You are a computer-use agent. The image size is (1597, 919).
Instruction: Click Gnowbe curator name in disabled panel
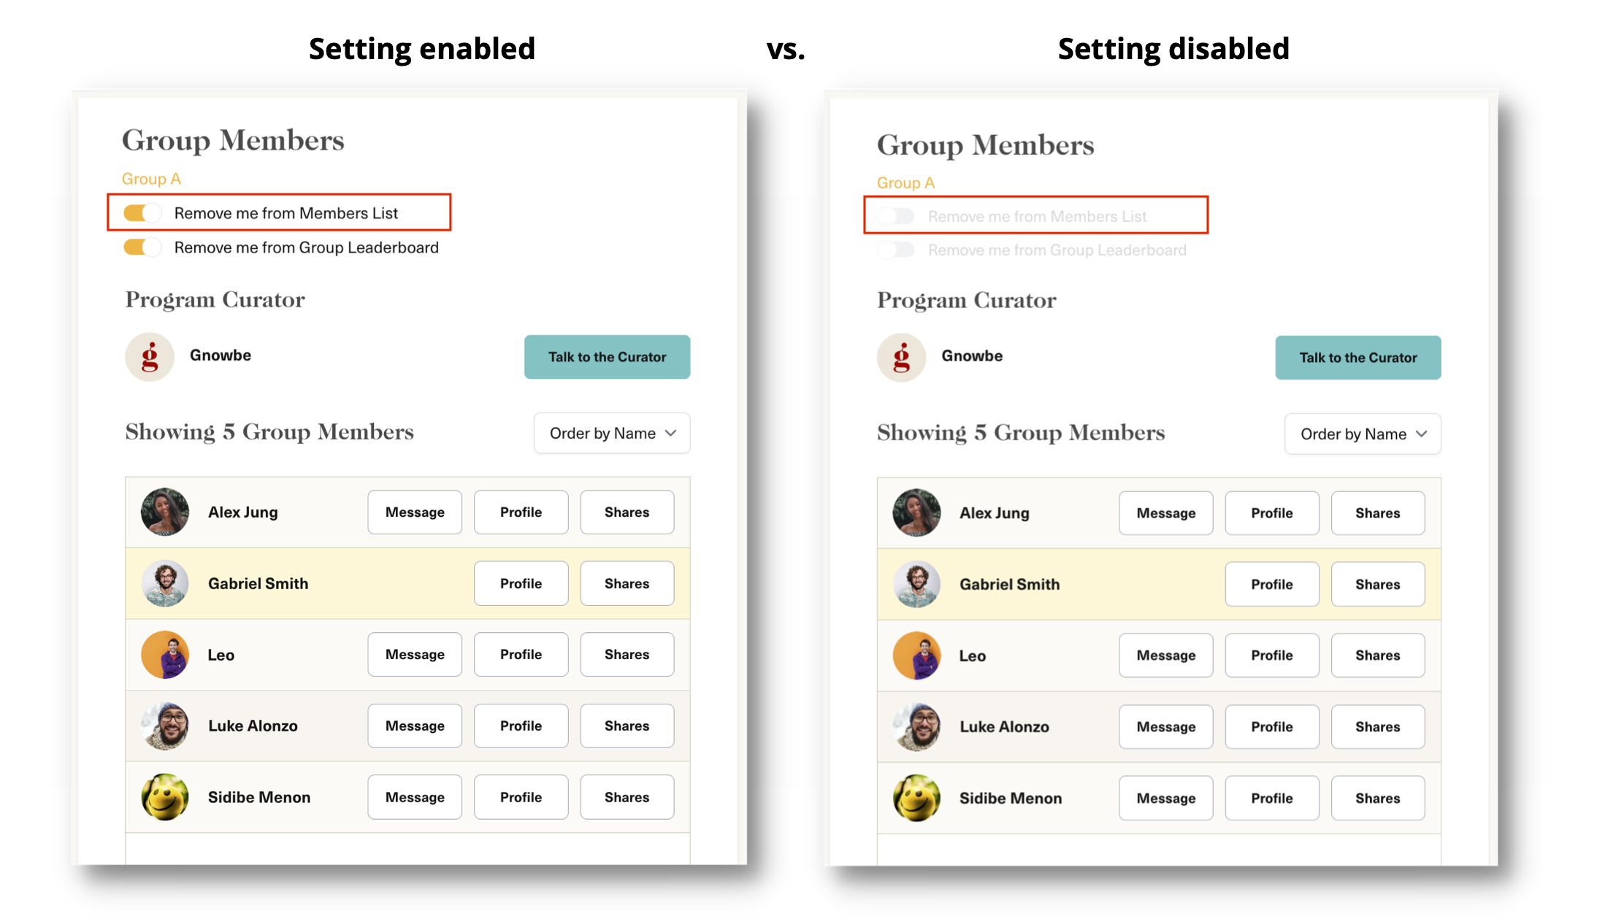click(972, 356)
